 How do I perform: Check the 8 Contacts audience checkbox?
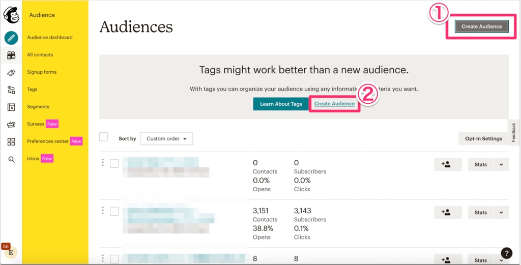pos(114,259)
